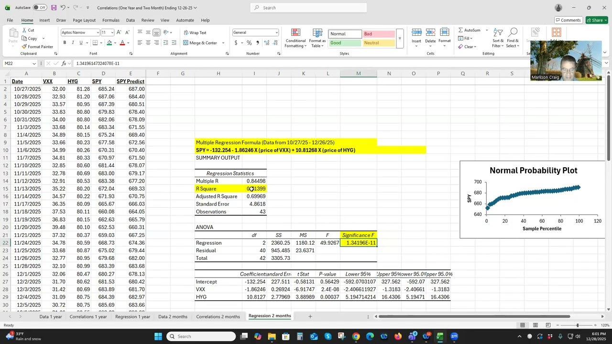This screenshot has height=344, width=612.
Task: Click Comma Style icon
Action: coord(258,43)
